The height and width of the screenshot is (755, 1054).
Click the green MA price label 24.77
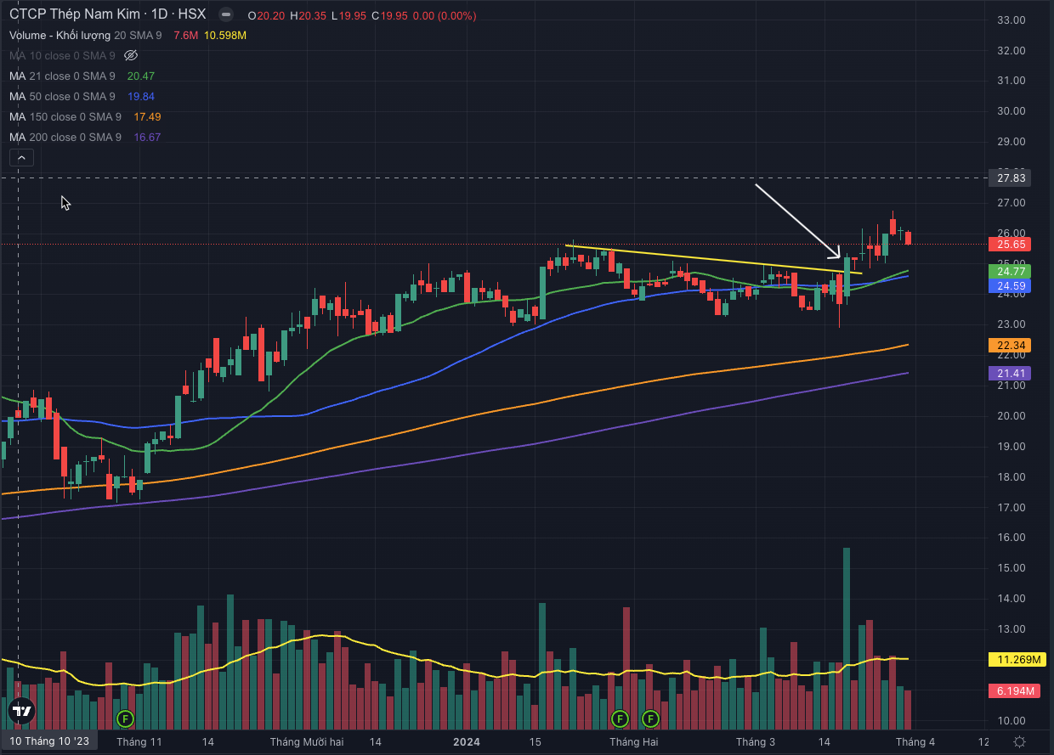pyautogui.click(x=1011, y=271)
